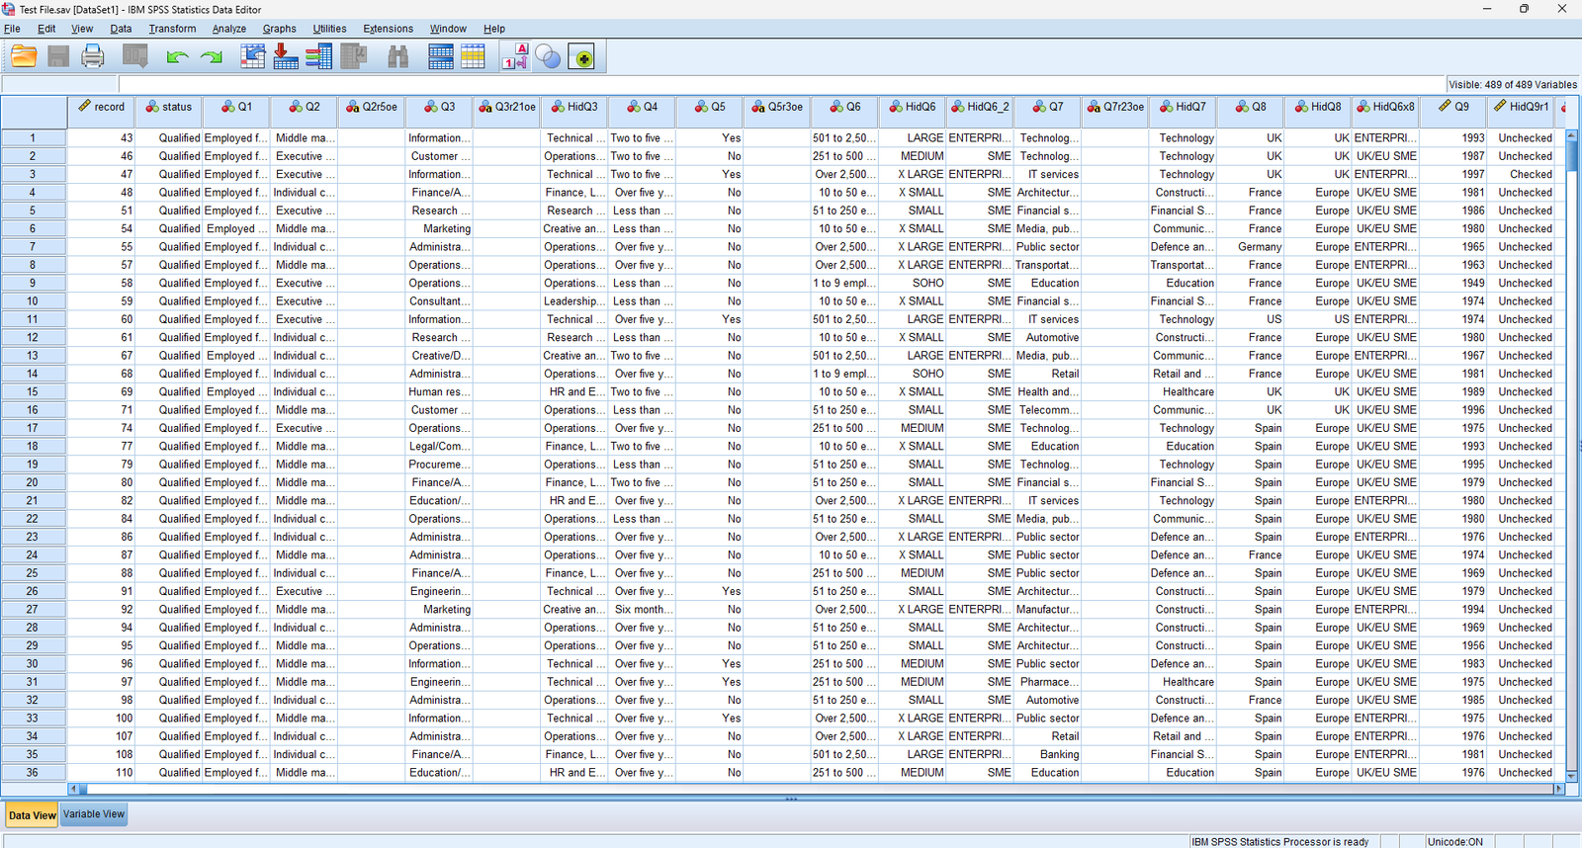Click the Go to variable icon

[x=286, y=56]
